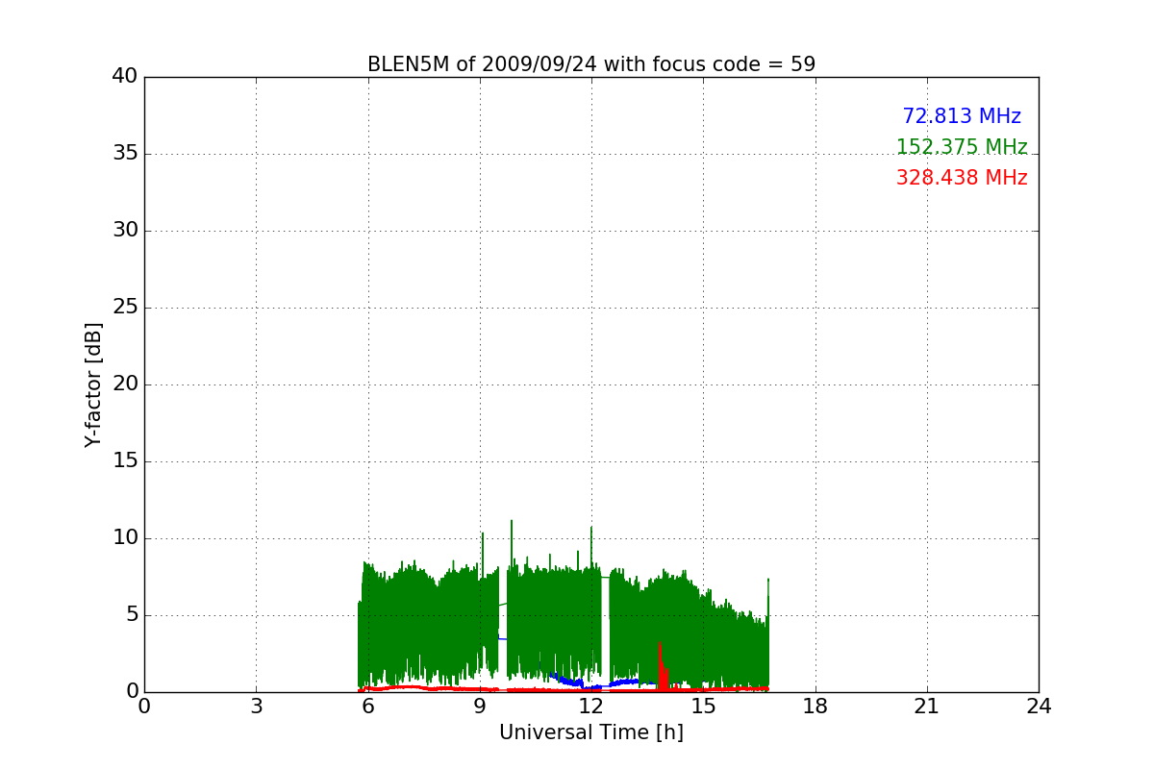Screen dimensions: 1154x769
Task: Click the 'Y-factor [dB]' axis label
Action: 93,384
